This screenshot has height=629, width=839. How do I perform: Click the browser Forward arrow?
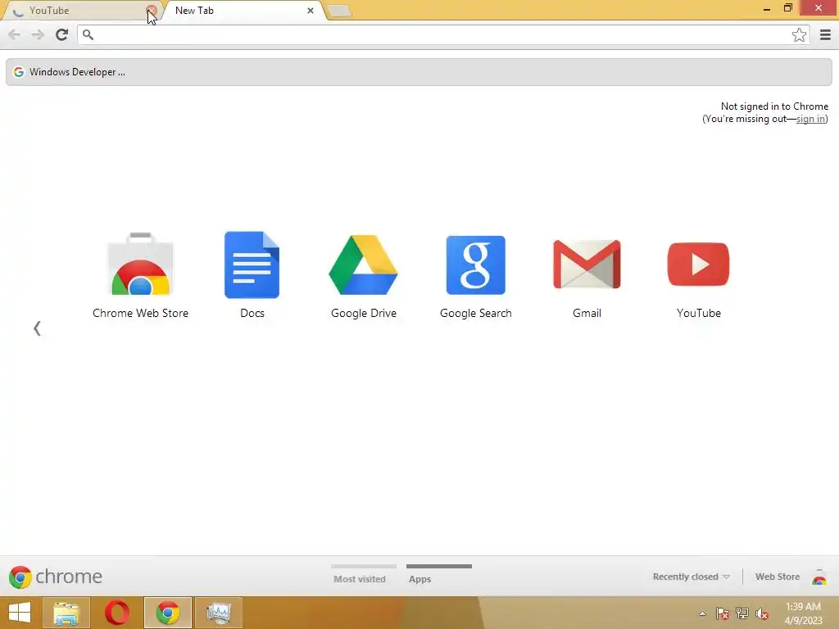point(38,34)
